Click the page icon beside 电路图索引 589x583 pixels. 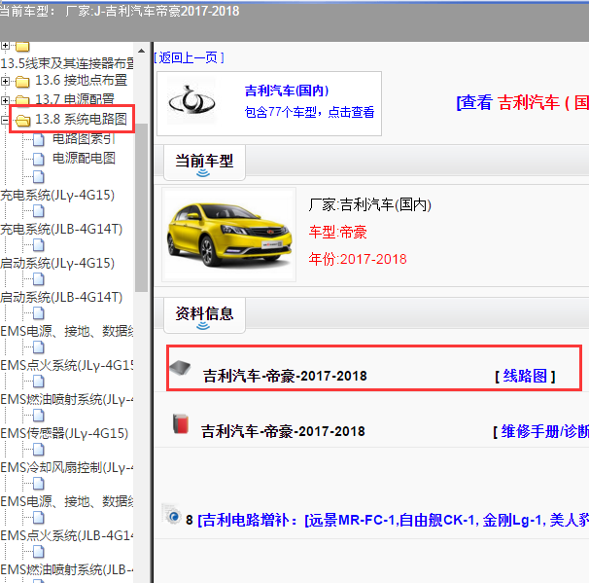click(38, 139)
